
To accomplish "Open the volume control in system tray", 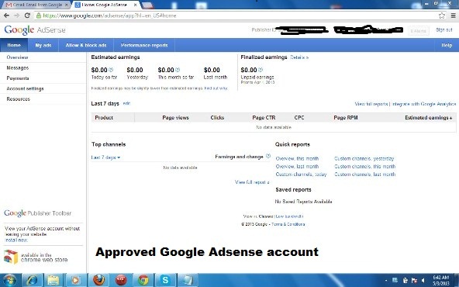I will pyautogui.click(x=423, y=280).
